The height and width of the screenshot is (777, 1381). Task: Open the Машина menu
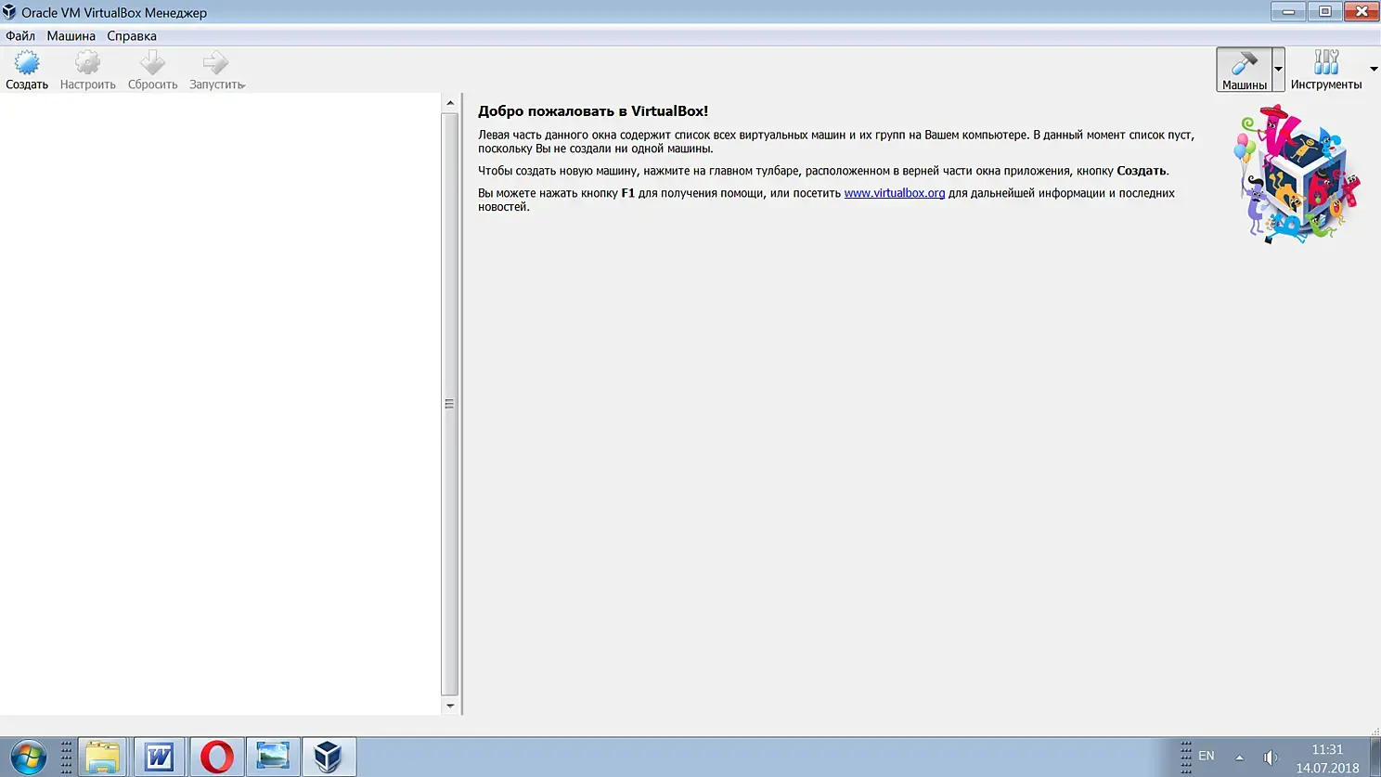[71, 36]
